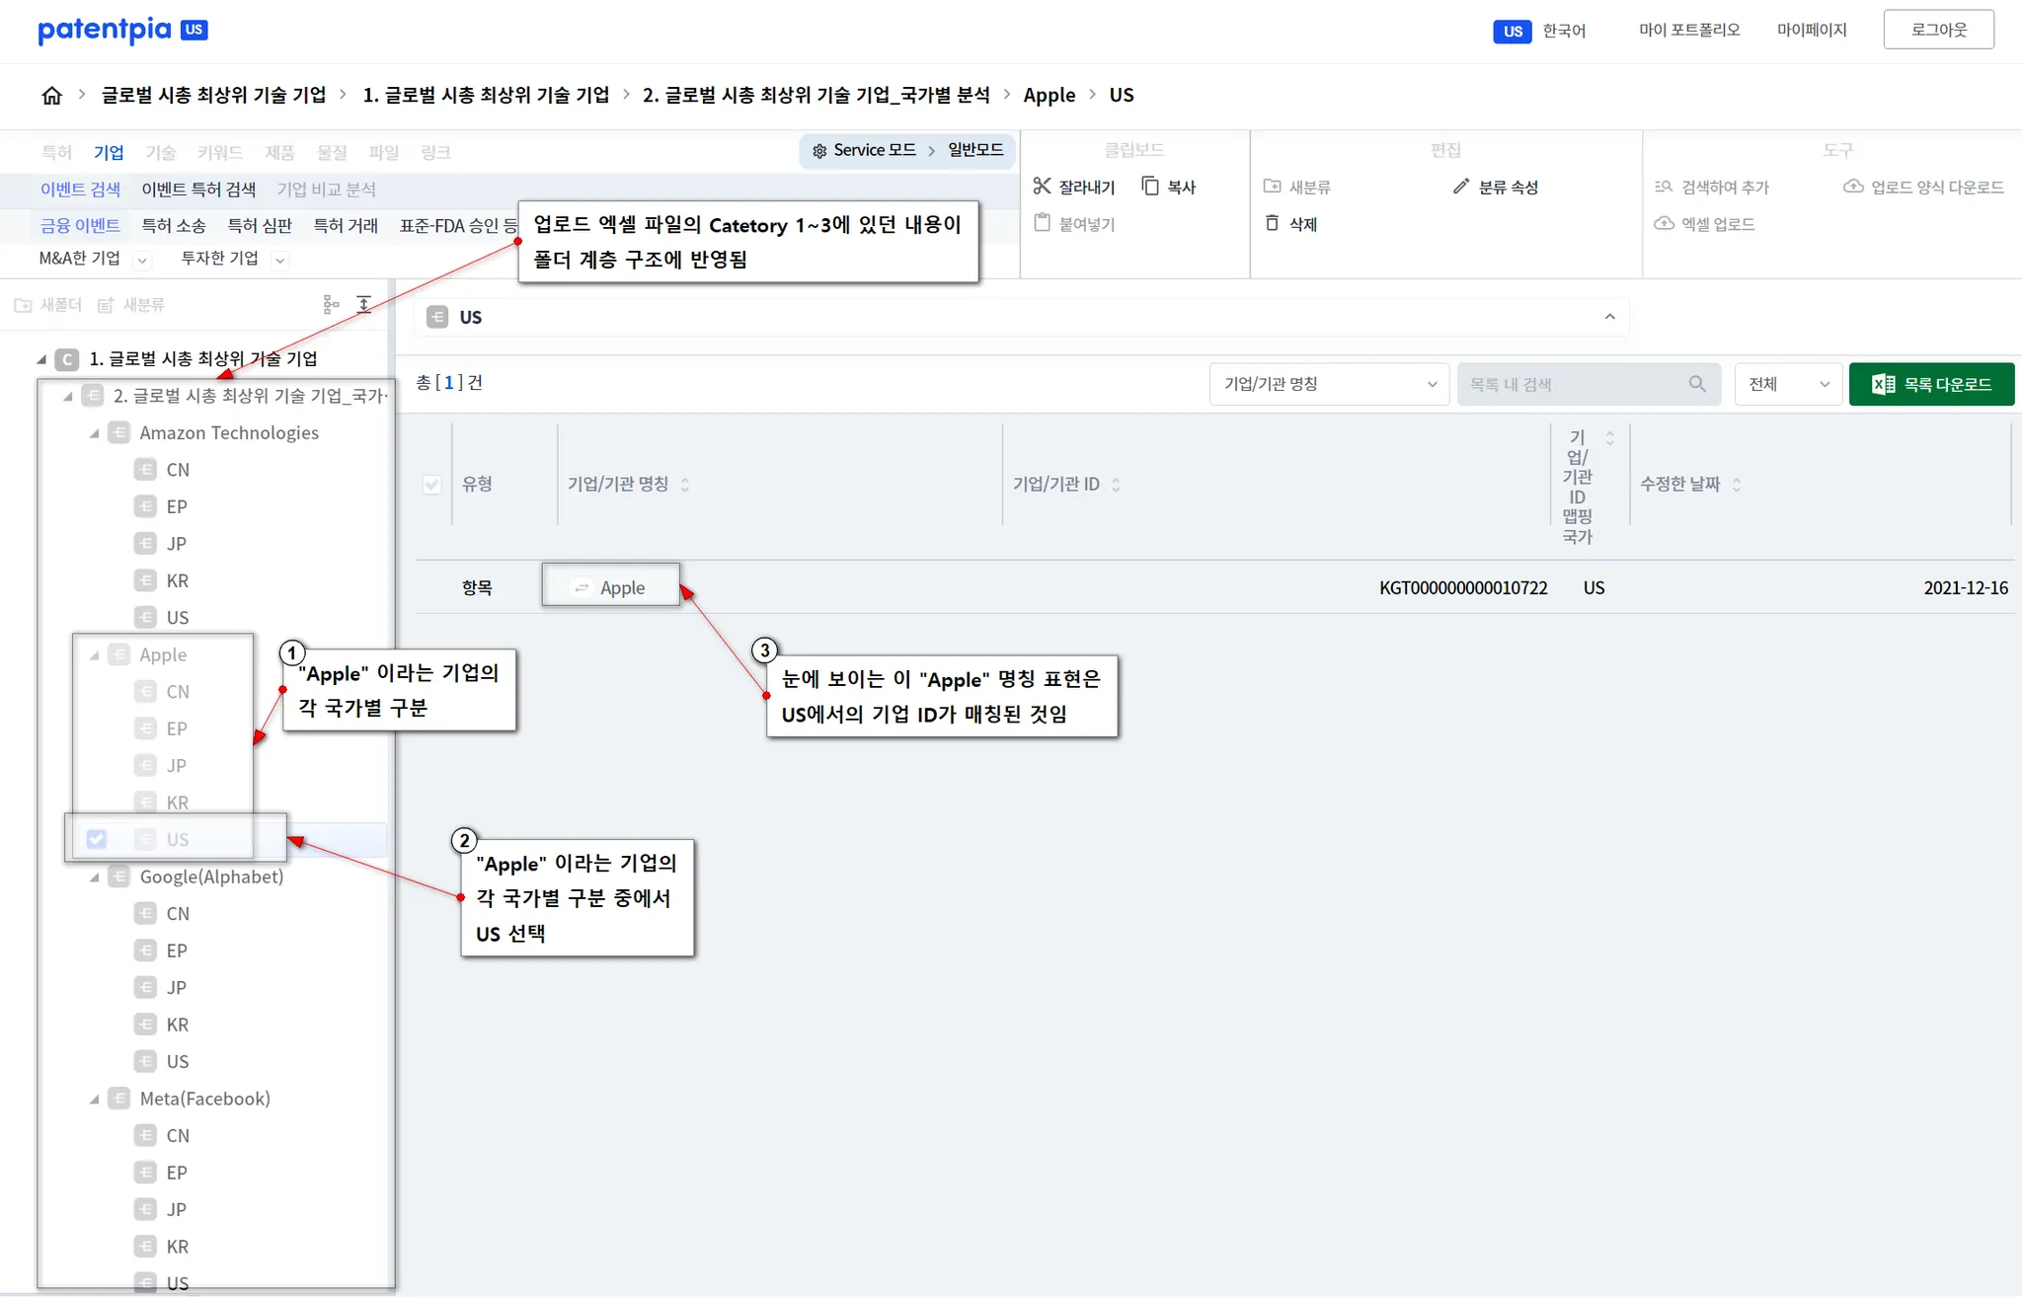The image size is (2022, 1297).
Task: Click the copy icon (복사)
Action: 1150,187
